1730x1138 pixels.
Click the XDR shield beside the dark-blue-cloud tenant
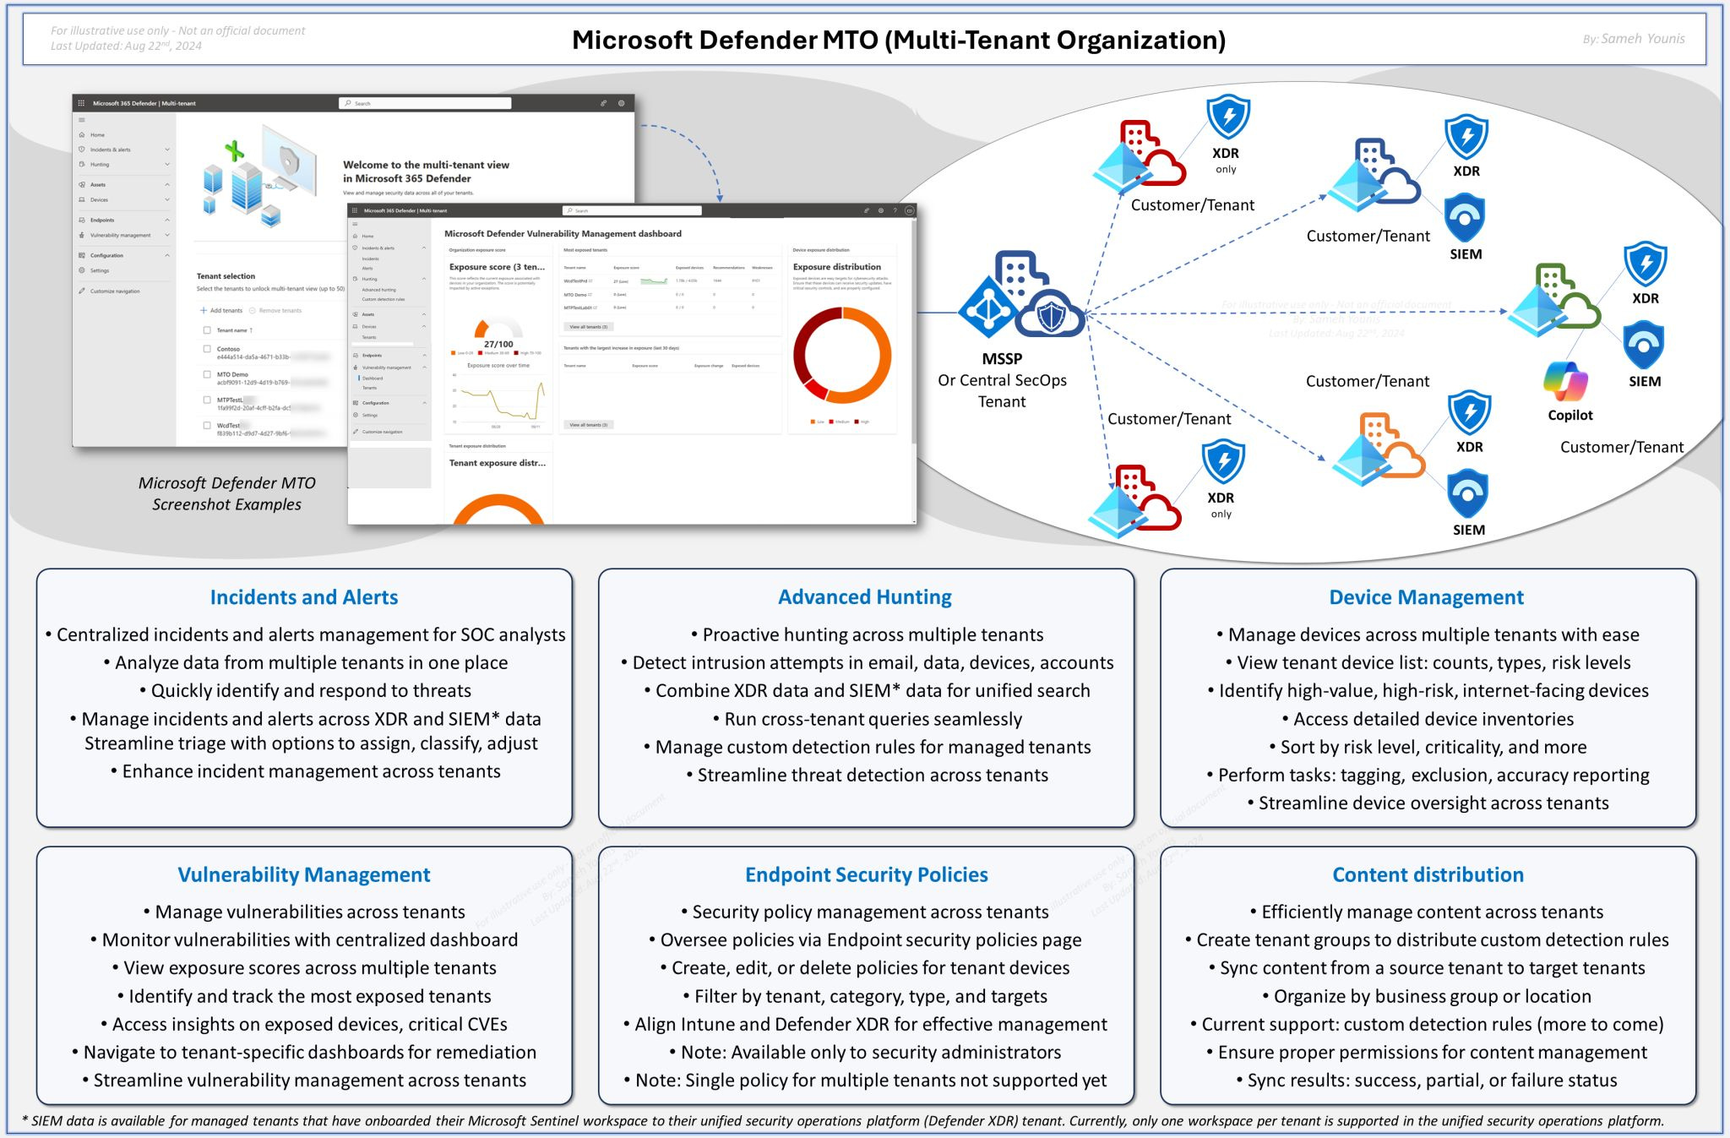(x=1466, y=137)
